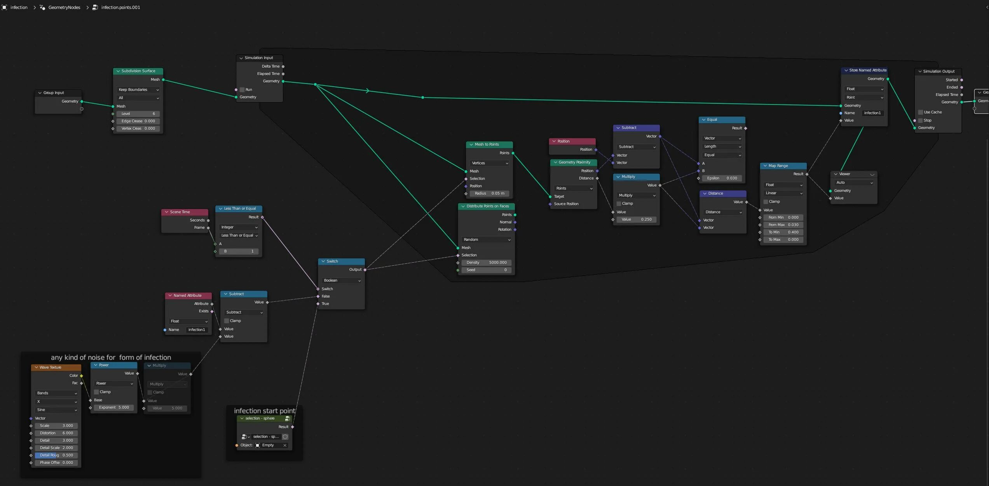
Task: Click infection.points.001 breadcrumb label
Action: click(x=120, y=7)
